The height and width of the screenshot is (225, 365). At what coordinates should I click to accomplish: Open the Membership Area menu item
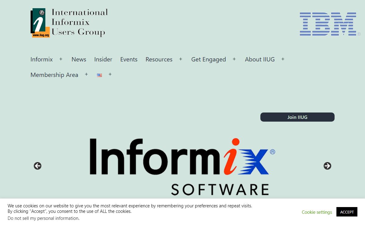coord(54,75)
